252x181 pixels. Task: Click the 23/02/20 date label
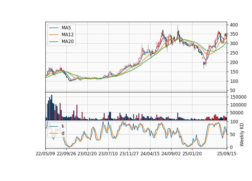point(87,154)
